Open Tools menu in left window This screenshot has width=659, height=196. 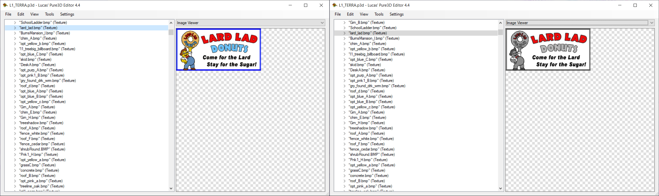49,14
